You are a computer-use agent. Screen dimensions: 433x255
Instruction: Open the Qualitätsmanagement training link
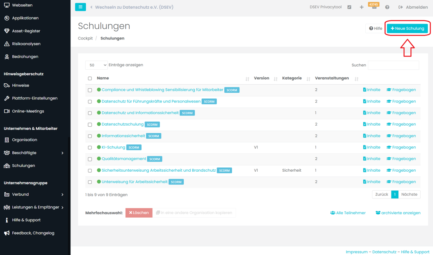(124, 159)
